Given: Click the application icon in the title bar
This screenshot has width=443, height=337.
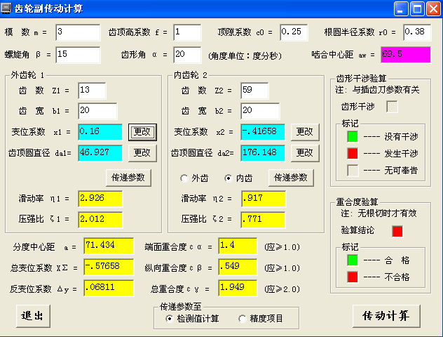Looking at the screenshot, I should (6, 8).
